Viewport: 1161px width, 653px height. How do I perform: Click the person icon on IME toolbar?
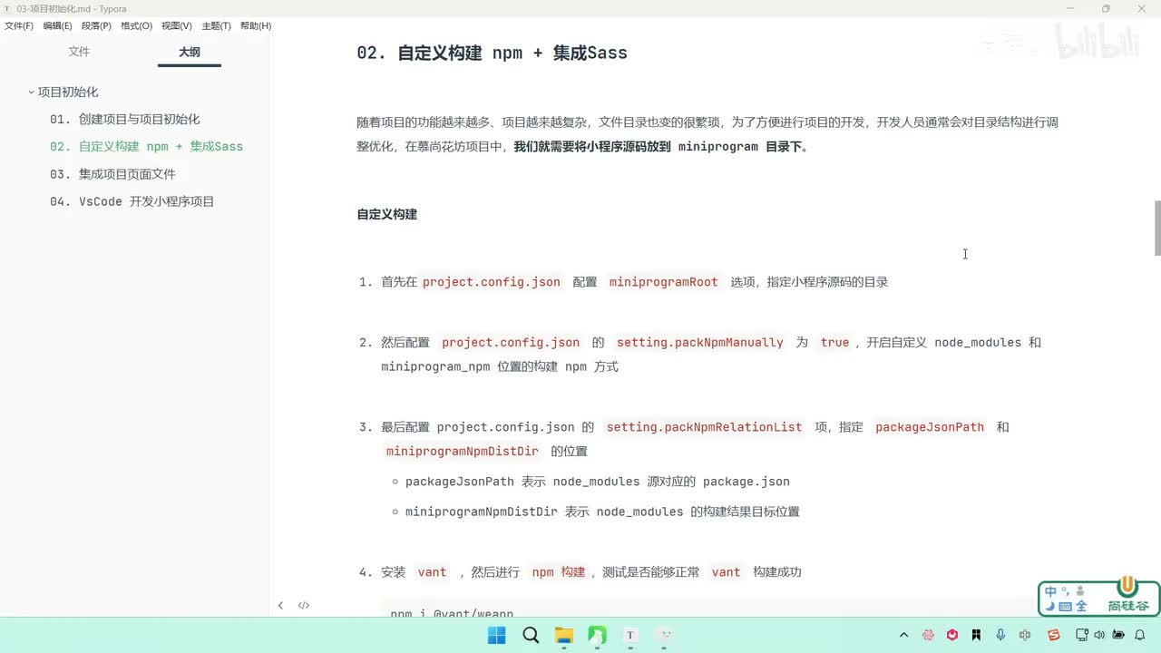[x=1079, y=591]
